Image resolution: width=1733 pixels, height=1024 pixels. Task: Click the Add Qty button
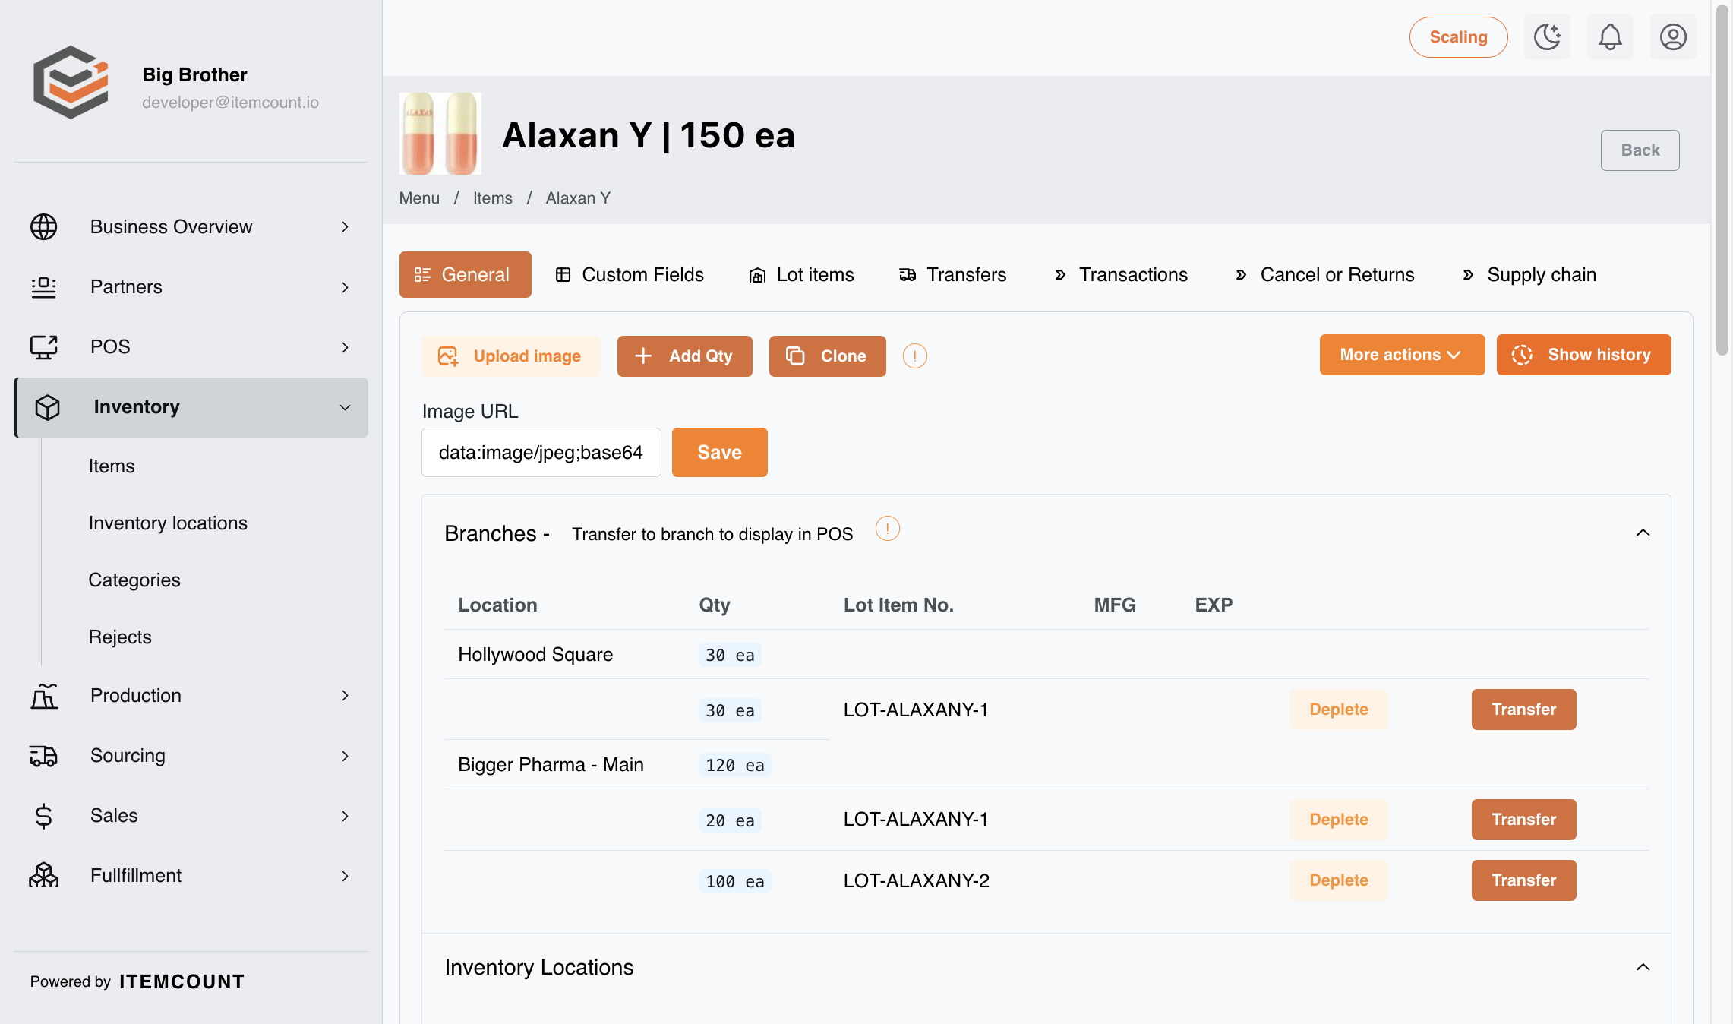pos(685,356)
